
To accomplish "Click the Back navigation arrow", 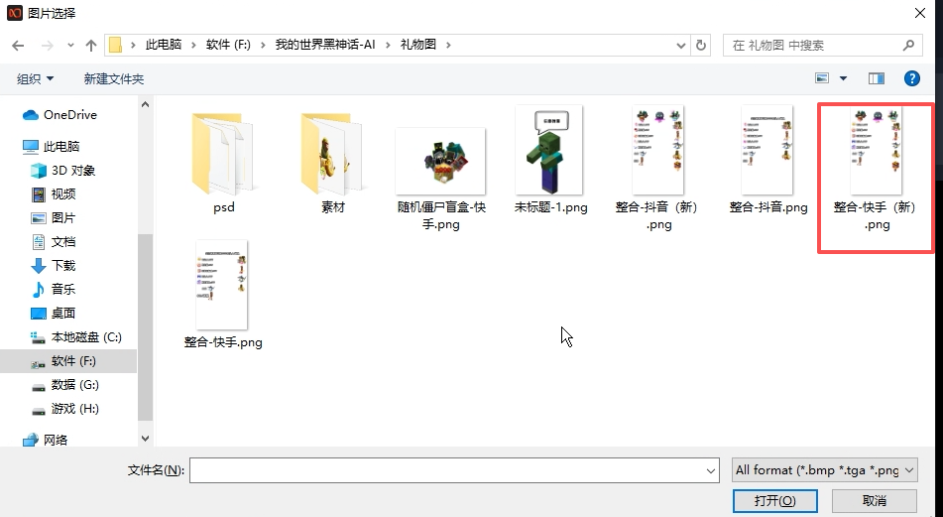I will [x=18, y=46].
